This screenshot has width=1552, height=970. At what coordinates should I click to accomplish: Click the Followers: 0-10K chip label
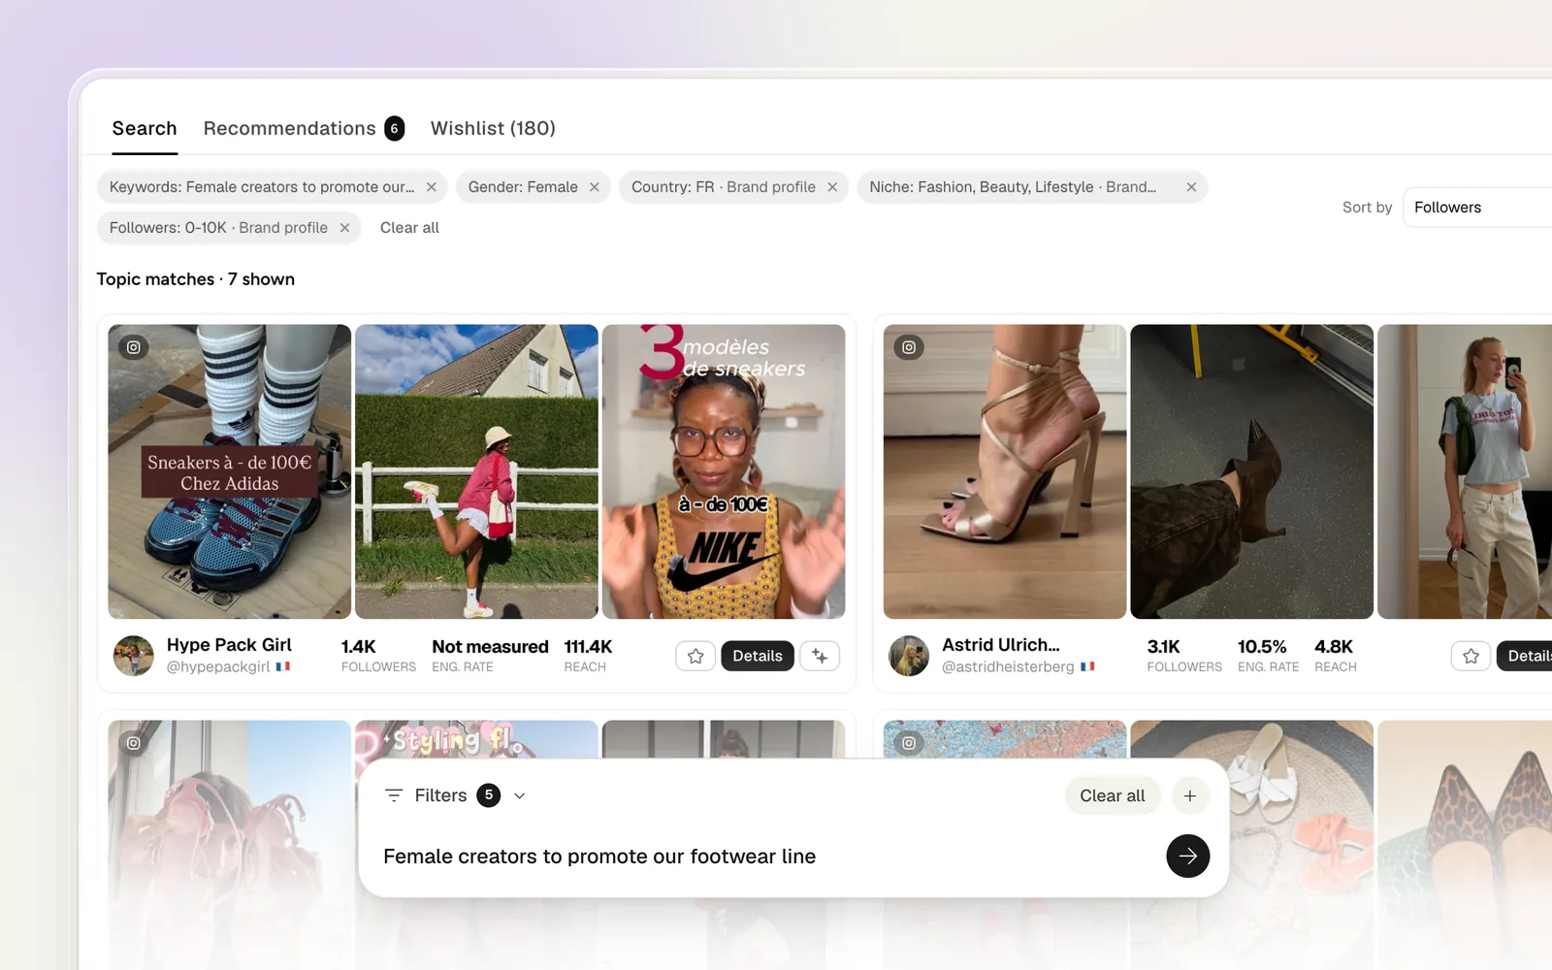click(x=218, y=228)
